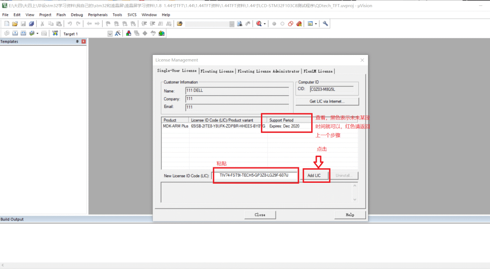Toggle the Insert Bookmark flag icon
This screenshot has height=269, width=490.
click(108, 24)
